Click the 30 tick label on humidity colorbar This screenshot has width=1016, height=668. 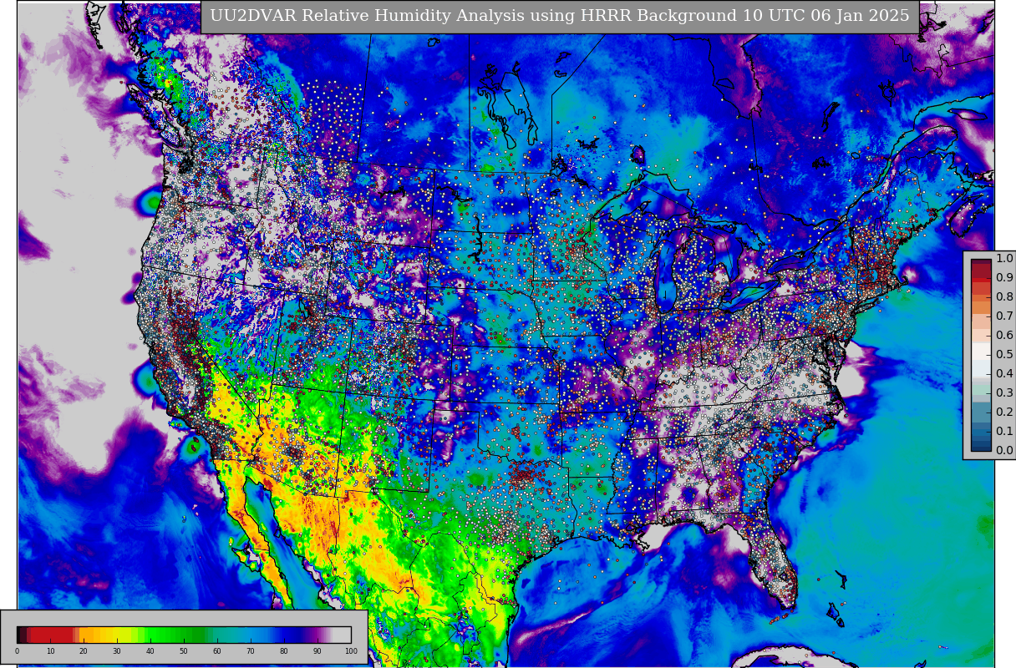(117, 651)
